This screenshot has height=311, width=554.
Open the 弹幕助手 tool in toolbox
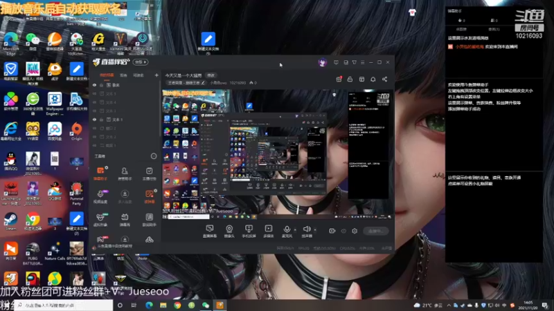(x=100, y=173)
